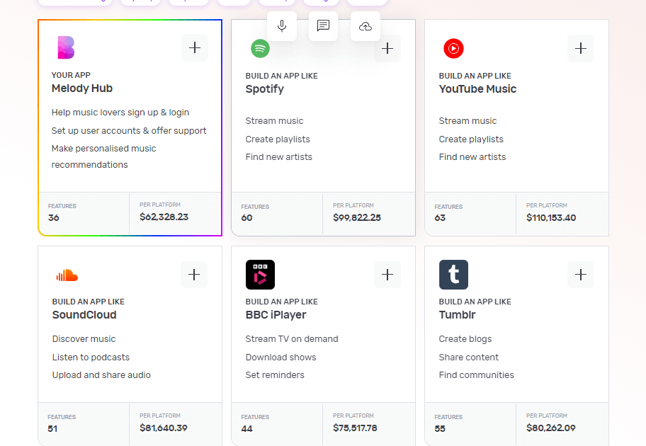
Task: Select the Spotify card title
Action: point(264,89)
